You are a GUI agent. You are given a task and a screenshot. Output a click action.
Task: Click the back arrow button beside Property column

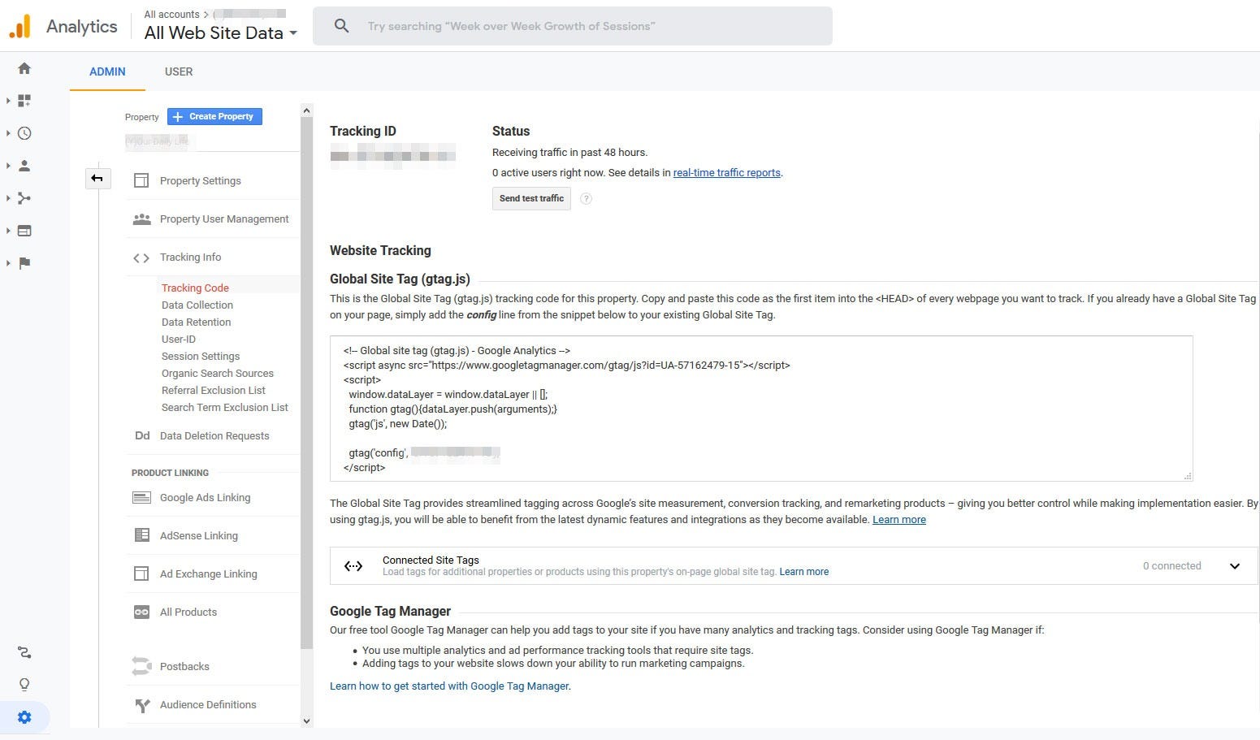[x=97, y=178]
